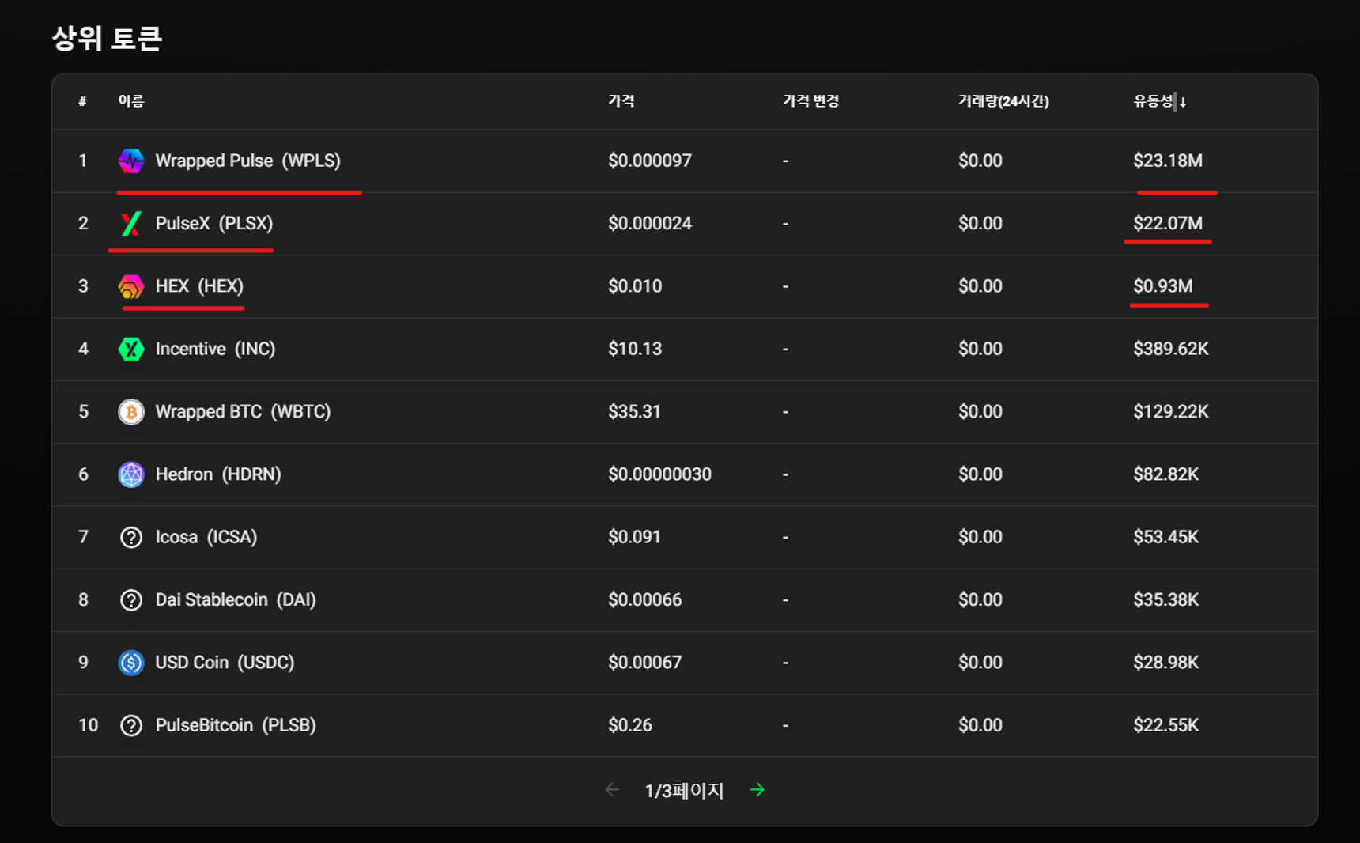Click the rank number 10 cell
This screenshot has width=1360, height=843.
point(89,725)
